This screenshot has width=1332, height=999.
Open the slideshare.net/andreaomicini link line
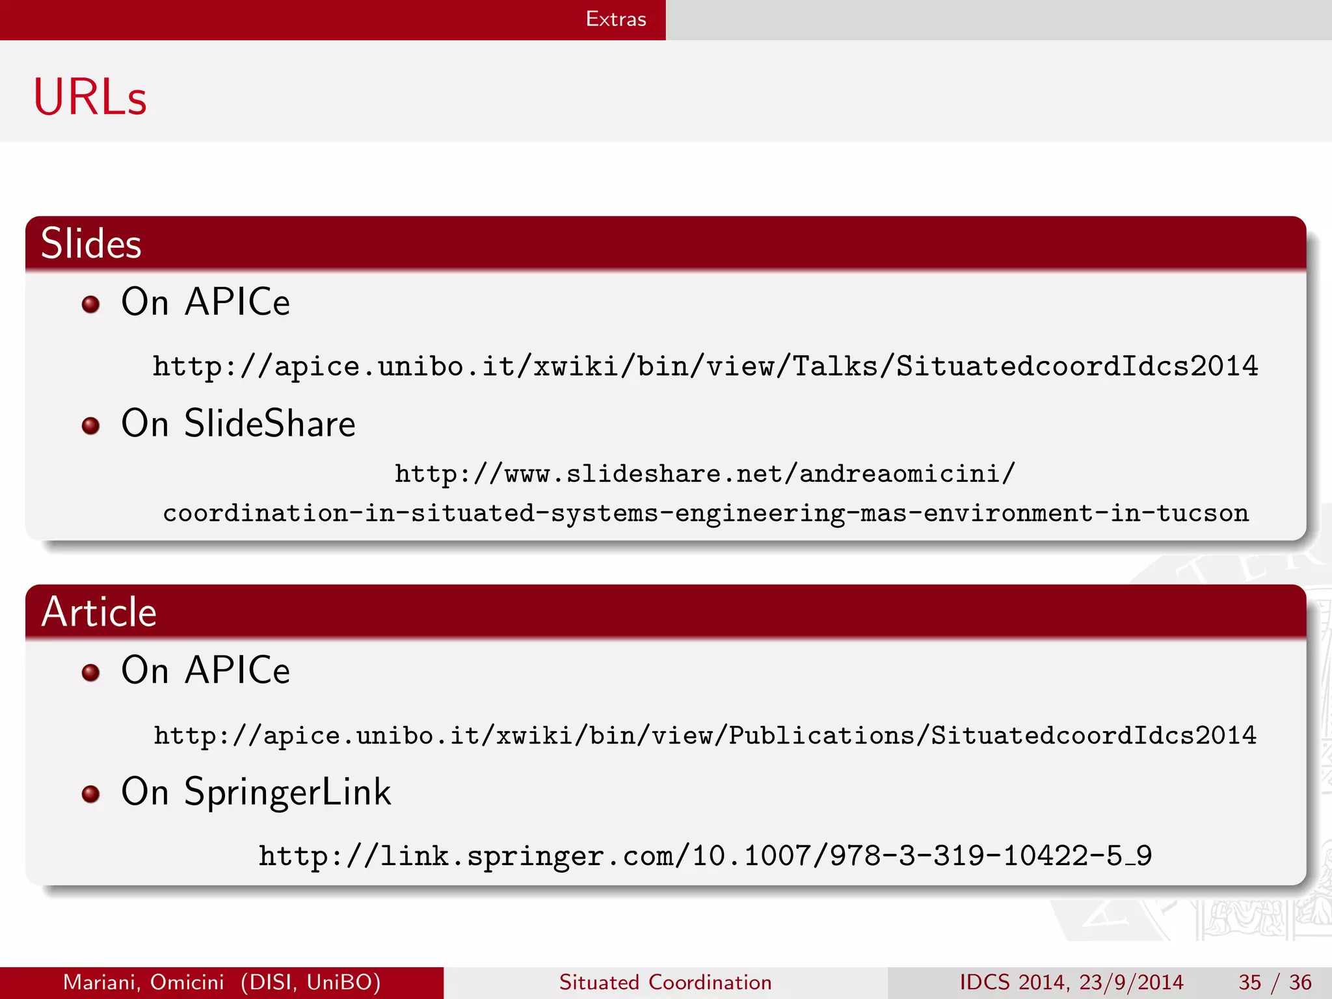point(705,474)
